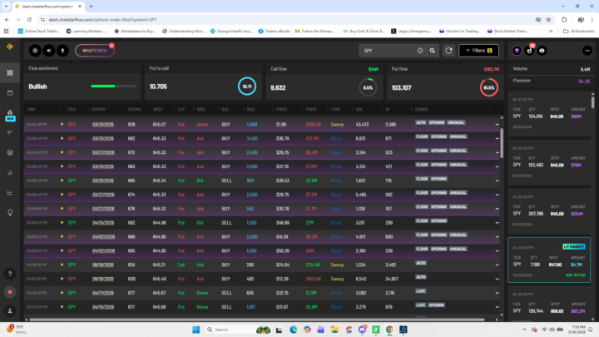Screen dimensions: 599x337
Task: Sort table by PREM column header
Action: 311,109
